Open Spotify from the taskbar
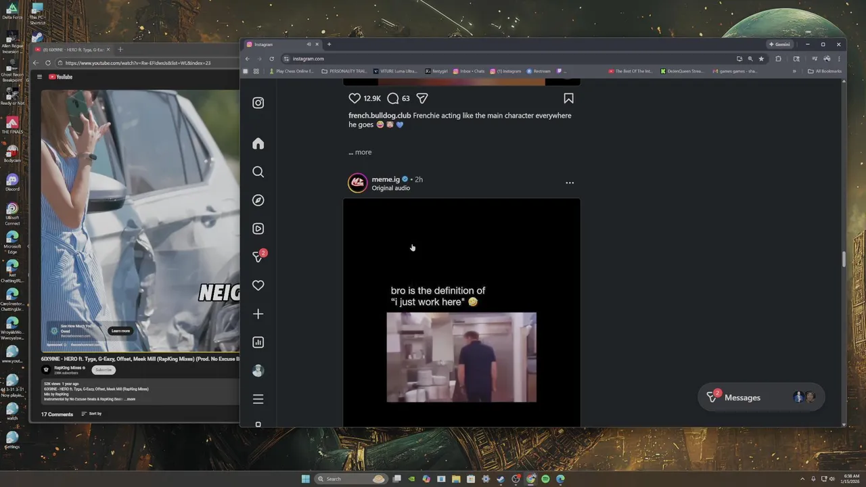Image resolution: width=866 pixels, height=487 pixels. (545, 479)
